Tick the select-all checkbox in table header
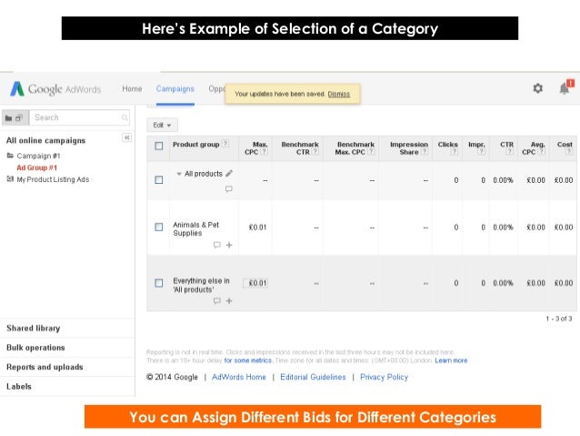The image size is (580, 436). tap(159, 146)
